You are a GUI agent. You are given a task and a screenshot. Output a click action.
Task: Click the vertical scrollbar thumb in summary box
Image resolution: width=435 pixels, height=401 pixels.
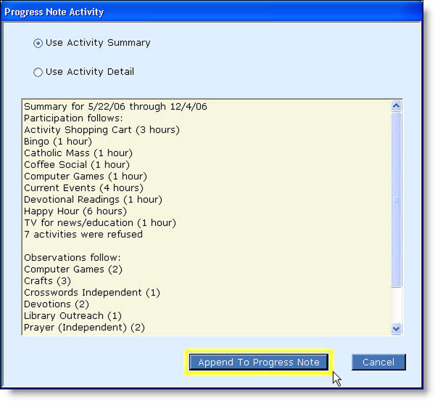pos(397,199)
